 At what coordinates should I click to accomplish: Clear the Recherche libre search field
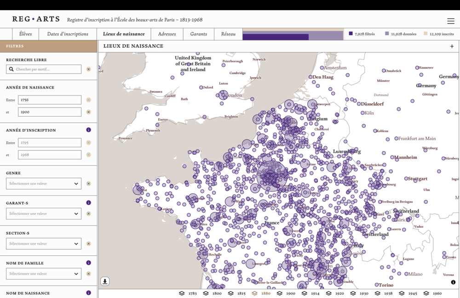click(89, 69)
